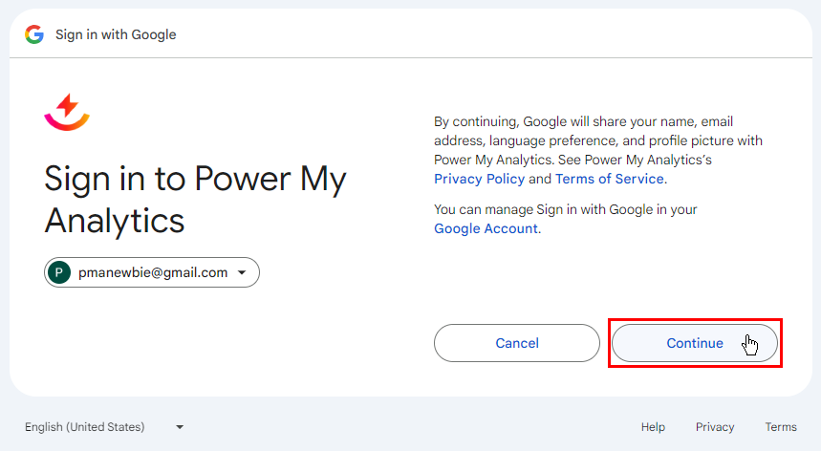This screenshot has height=451, width=821.
Task: Open the Privacy Policy link
Action: pyautogui.click(x=479, y=179)
